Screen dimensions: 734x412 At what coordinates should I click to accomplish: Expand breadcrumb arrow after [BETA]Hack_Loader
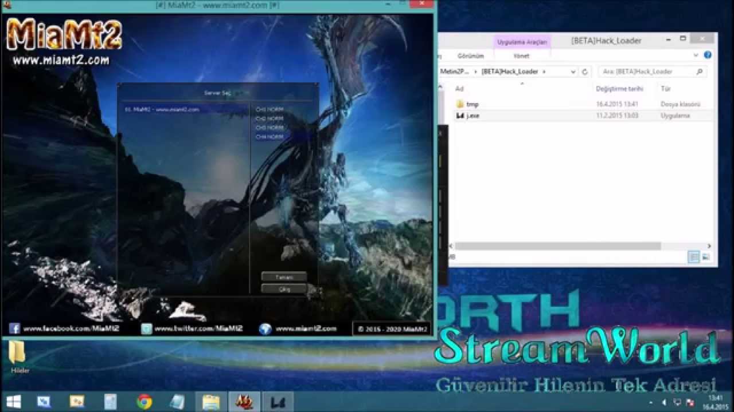coord(544,72)
